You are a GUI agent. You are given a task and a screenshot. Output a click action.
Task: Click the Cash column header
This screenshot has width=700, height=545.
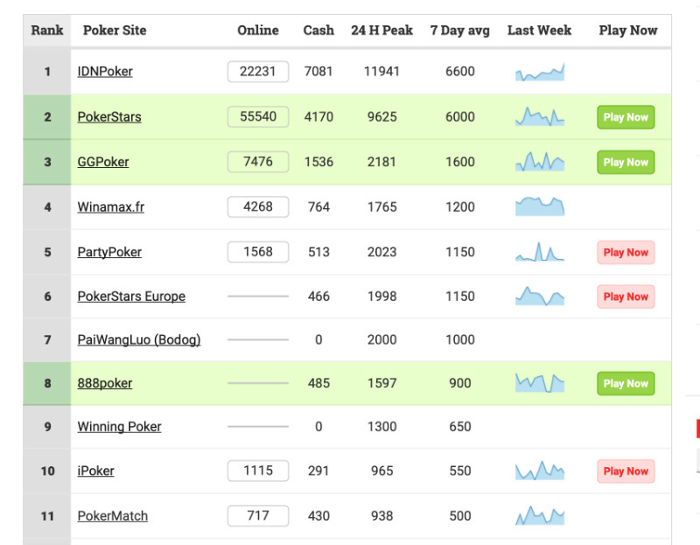point(318,30)
